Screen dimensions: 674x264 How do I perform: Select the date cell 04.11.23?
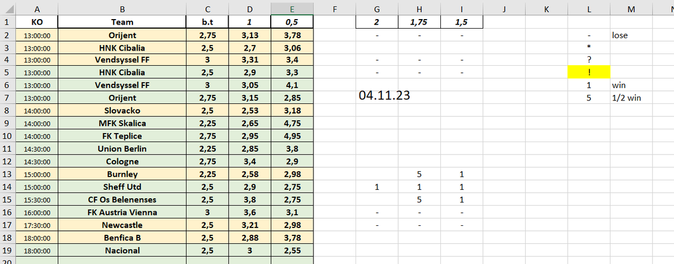click(384, 96)
